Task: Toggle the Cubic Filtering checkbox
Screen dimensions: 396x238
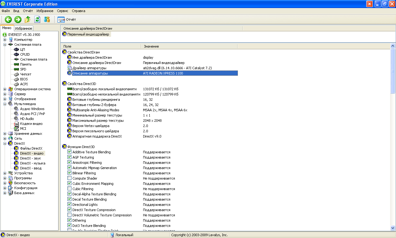Action: pos(69,189)
